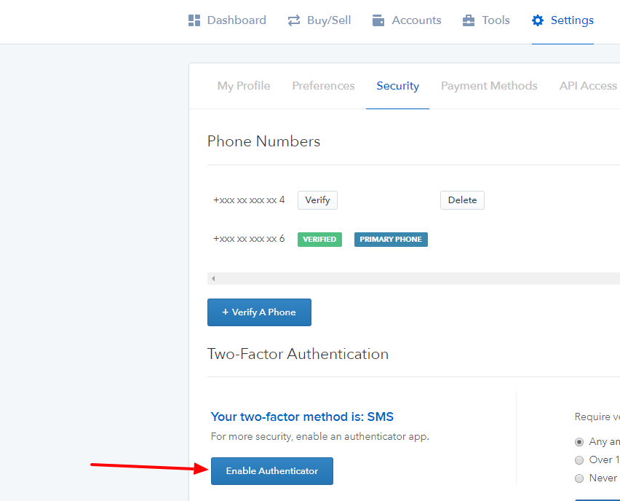Open the Settings gear icon
The image size is (620, 501).
pyautogui.click(x=538, y=20)
